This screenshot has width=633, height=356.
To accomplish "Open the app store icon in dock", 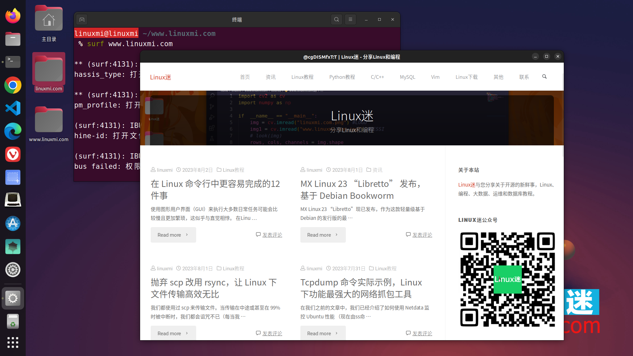I will click(13, 223).
